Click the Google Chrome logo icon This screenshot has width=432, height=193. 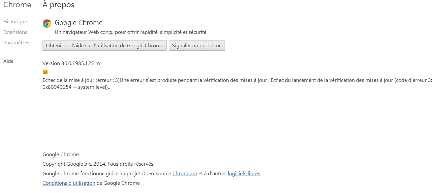47,23
